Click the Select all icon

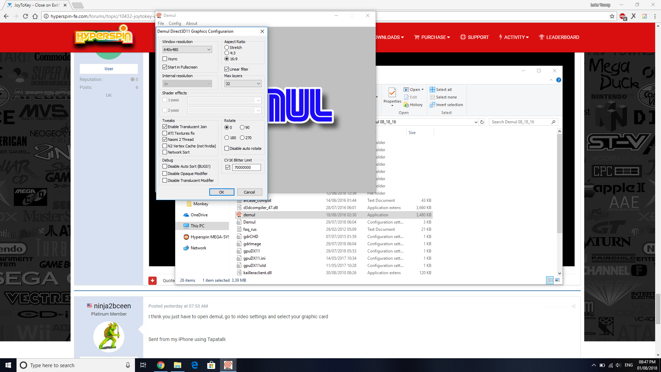432,90
